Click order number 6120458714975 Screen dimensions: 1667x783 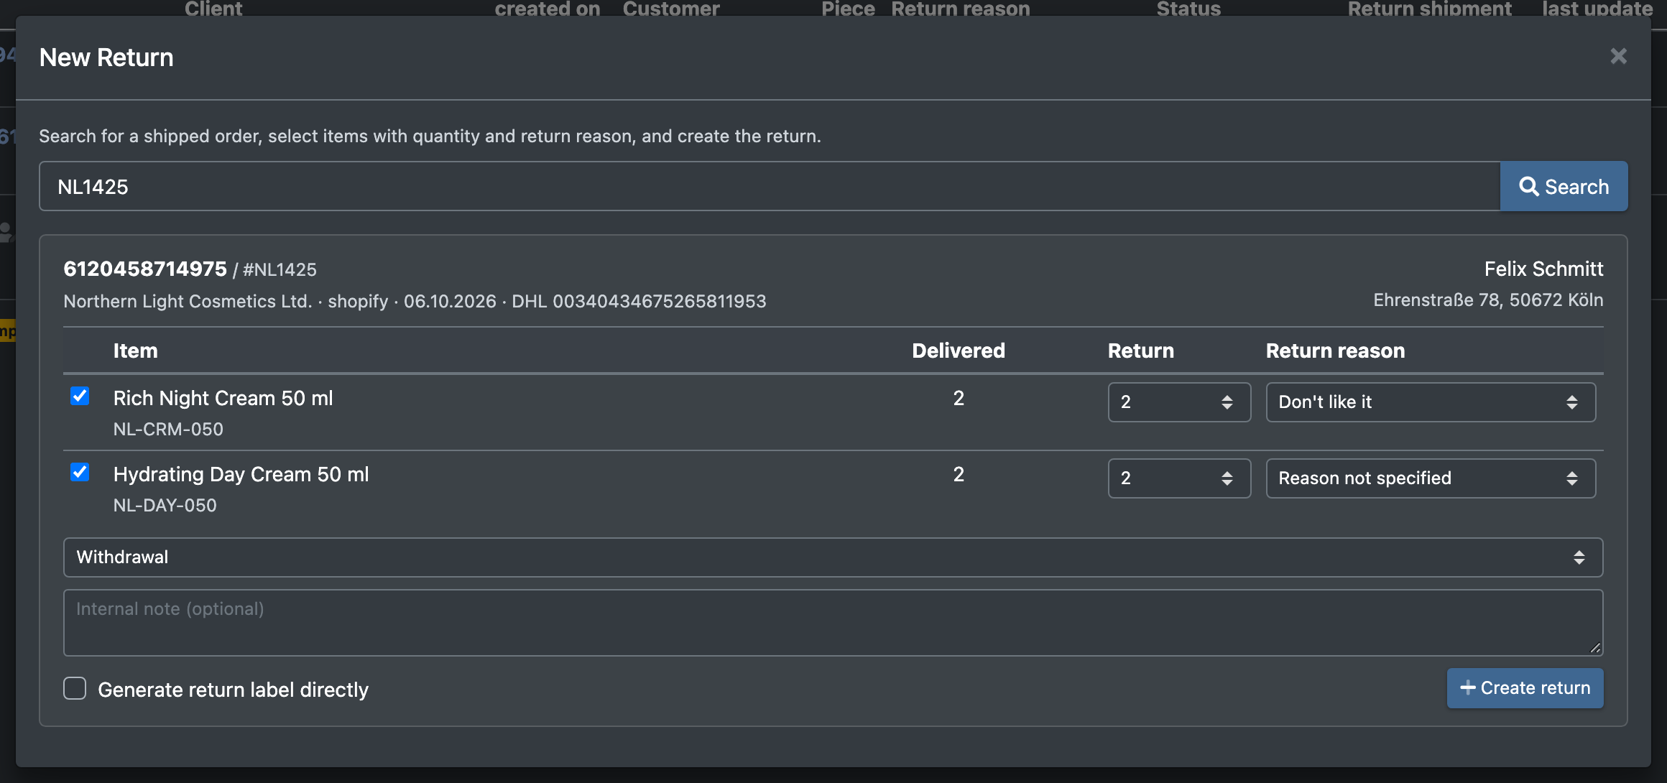(145, 269)
